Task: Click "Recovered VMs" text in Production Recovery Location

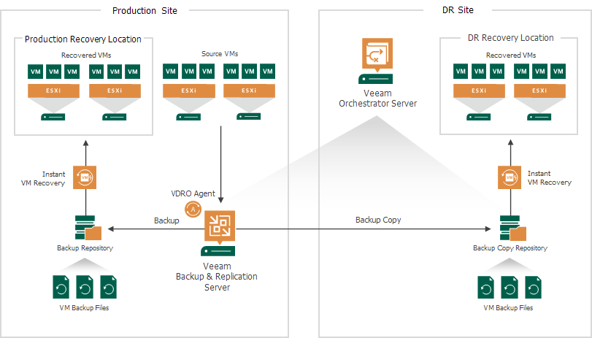Action: click(x=86, y=55)
